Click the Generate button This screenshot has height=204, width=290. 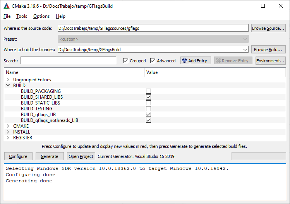tap(50, 156)
